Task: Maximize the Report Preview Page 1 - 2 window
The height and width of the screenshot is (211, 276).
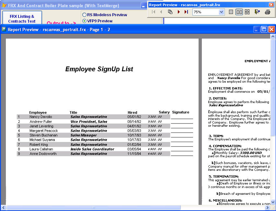Action: pos(264,29)
